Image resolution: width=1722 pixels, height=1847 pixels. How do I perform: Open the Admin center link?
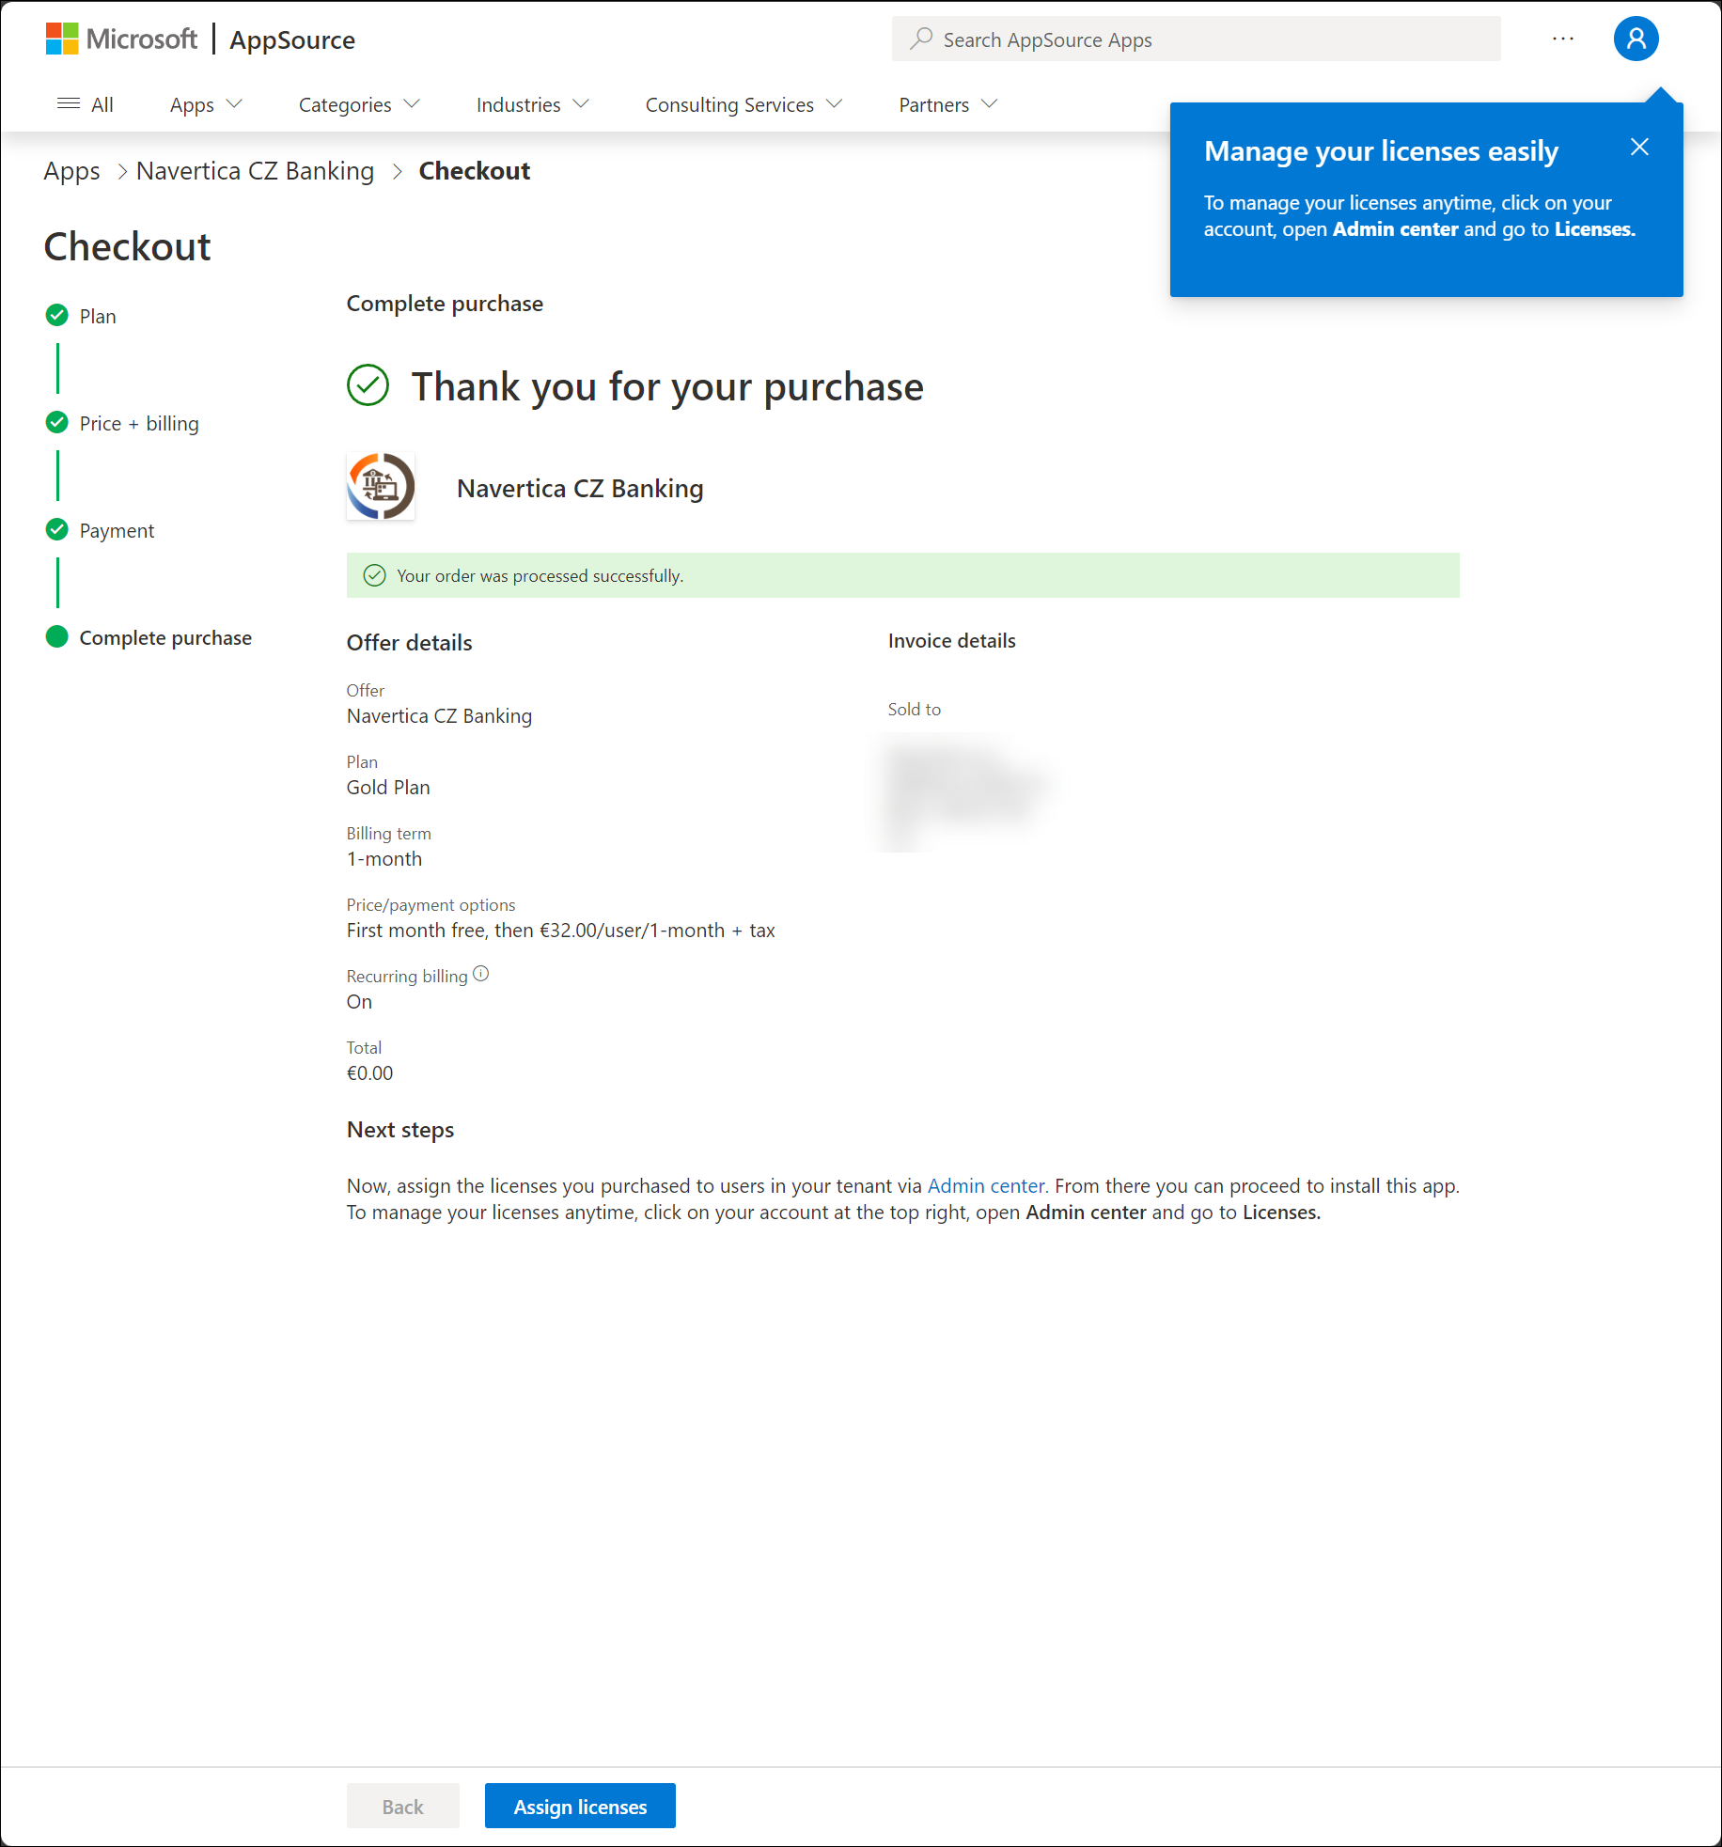point(986,1186)
